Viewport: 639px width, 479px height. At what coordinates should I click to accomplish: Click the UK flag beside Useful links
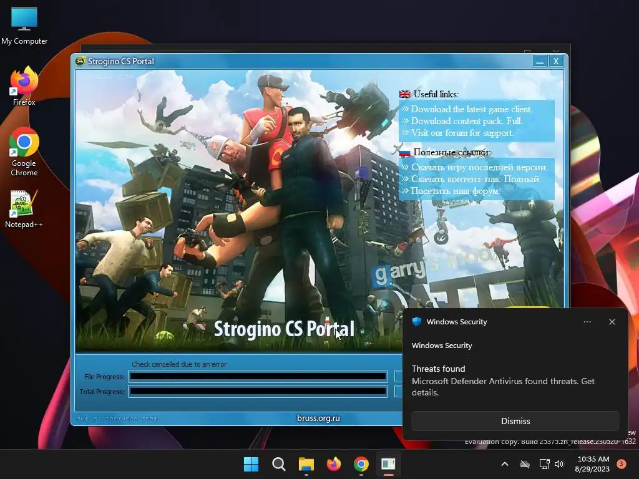tap(404, 94)
